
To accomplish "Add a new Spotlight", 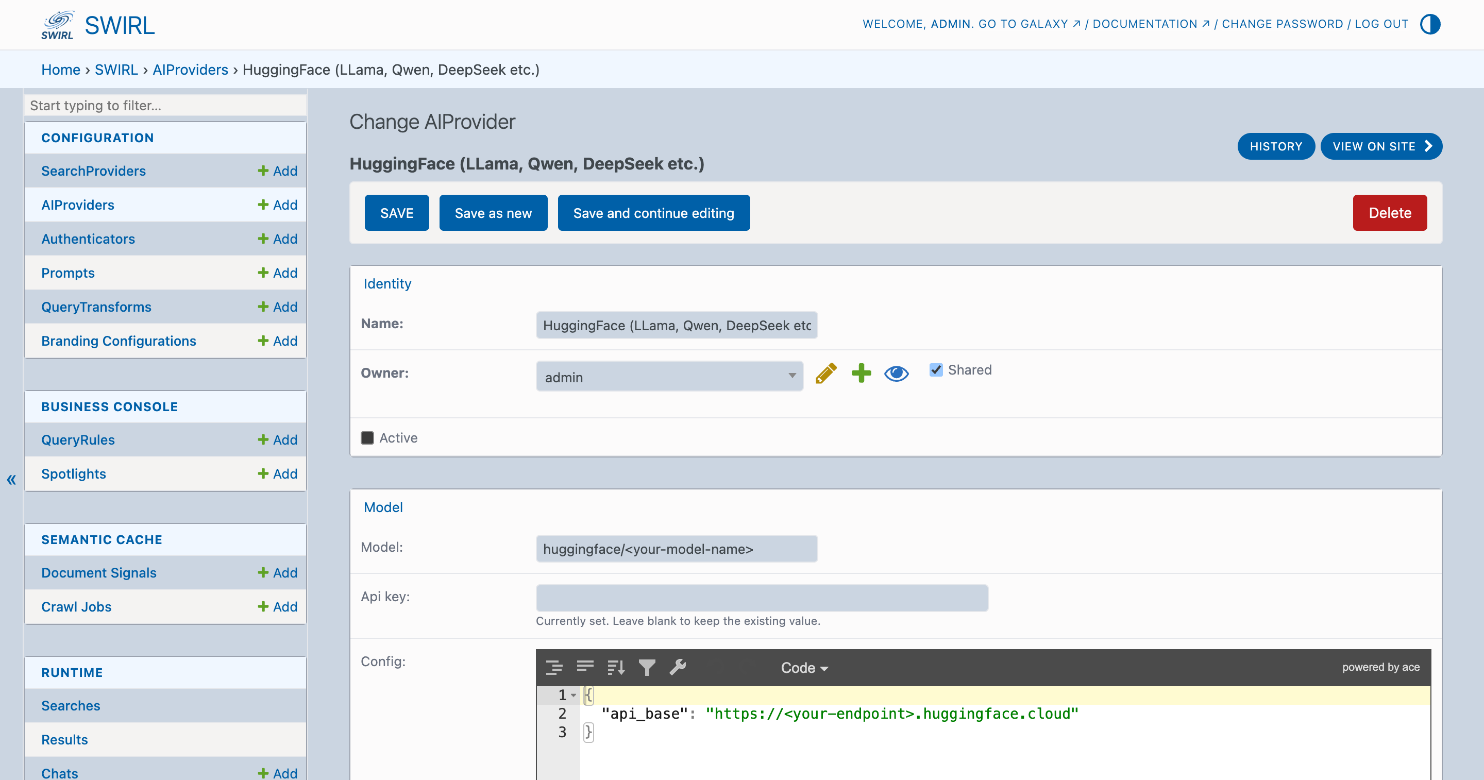I will click(278, 473).
